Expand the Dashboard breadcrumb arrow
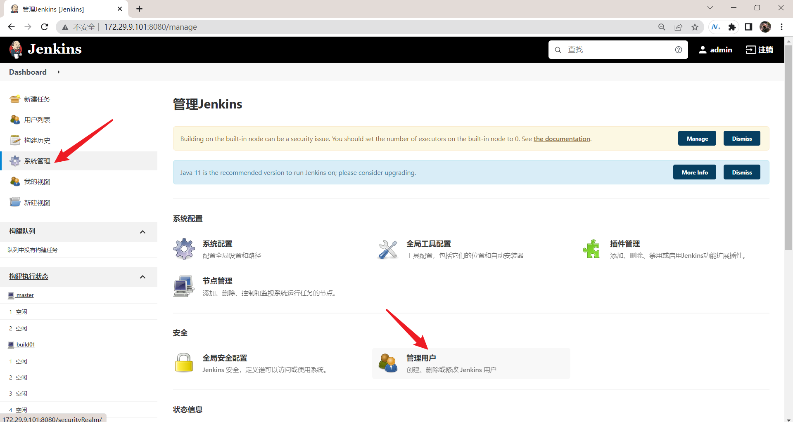The image size is (793, 422). coord(59,72)
